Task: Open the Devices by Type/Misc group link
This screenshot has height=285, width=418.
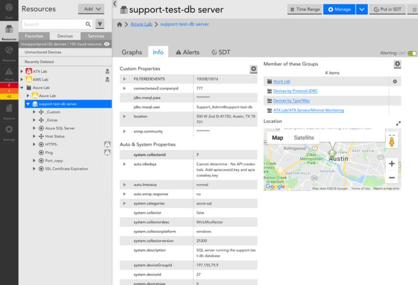Action: coord(291,101)
